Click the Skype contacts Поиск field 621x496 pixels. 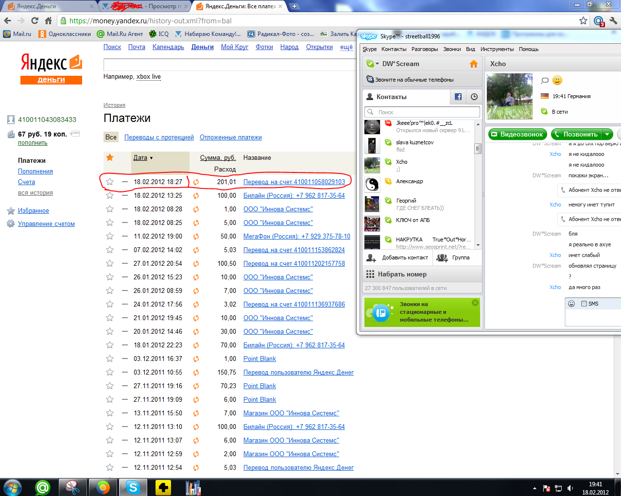pos(422,112)
